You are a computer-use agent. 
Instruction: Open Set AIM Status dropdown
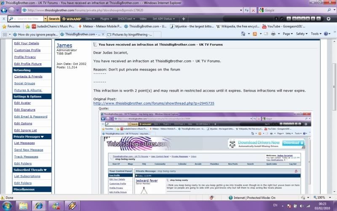[x=163, y=19]
